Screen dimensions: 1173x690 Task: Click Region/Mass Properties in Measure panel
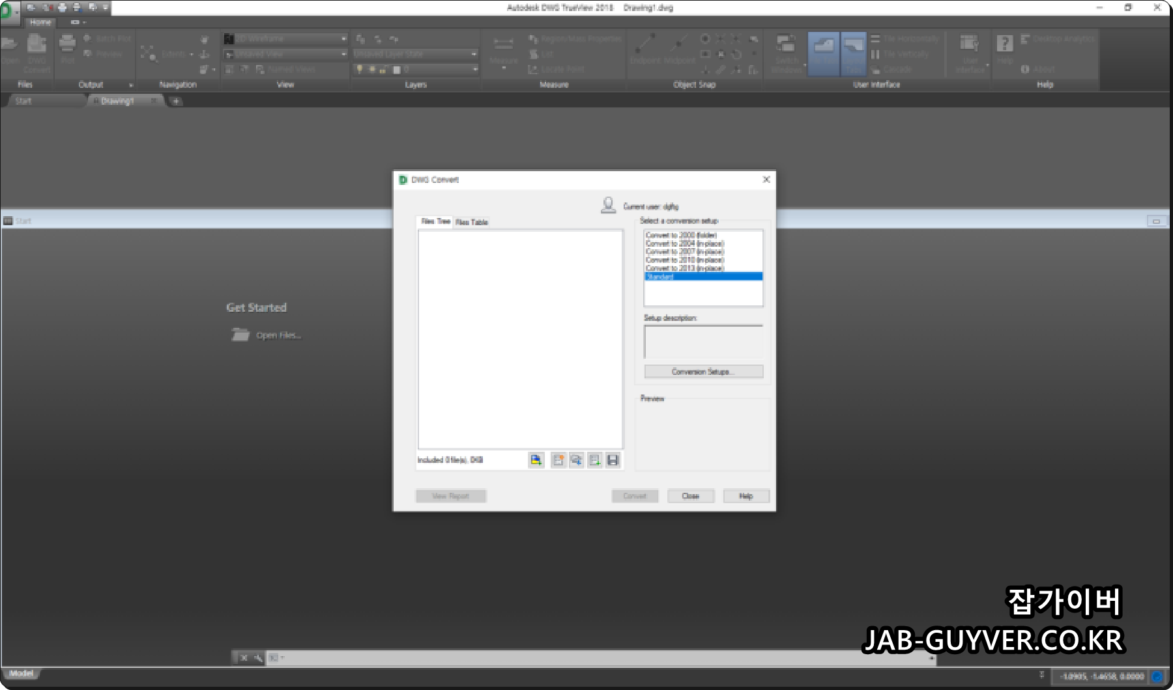point(575,39)
